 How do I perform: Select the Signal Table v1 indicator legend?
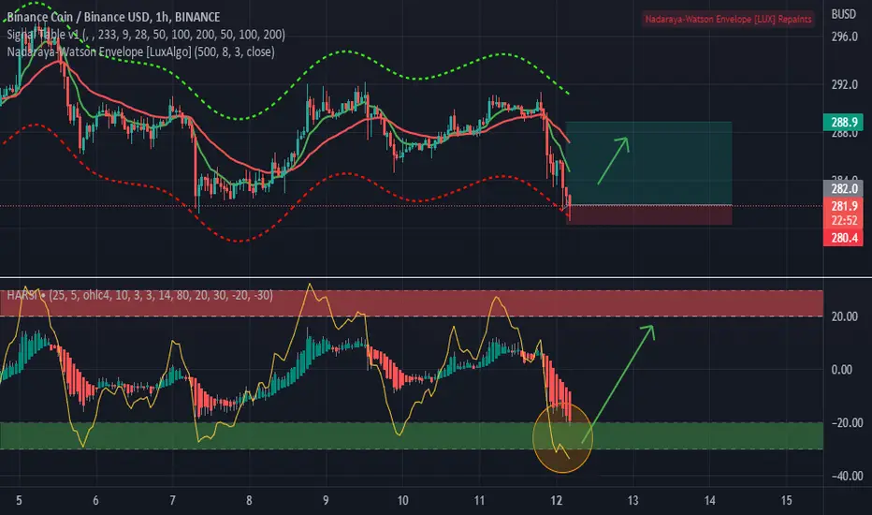146,35
